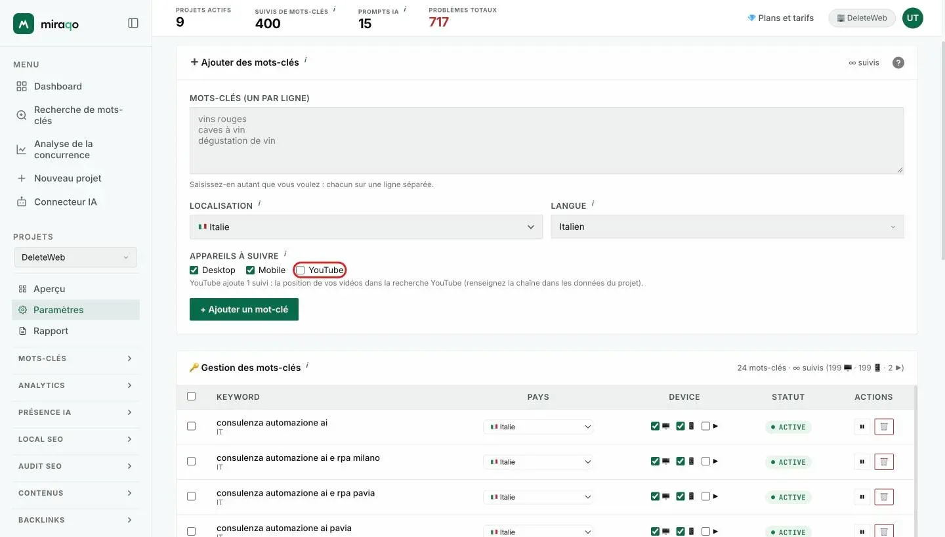Open the DeleteWeb project selector in sidebar
Screen dimensions: 945x537
[75, 257]
